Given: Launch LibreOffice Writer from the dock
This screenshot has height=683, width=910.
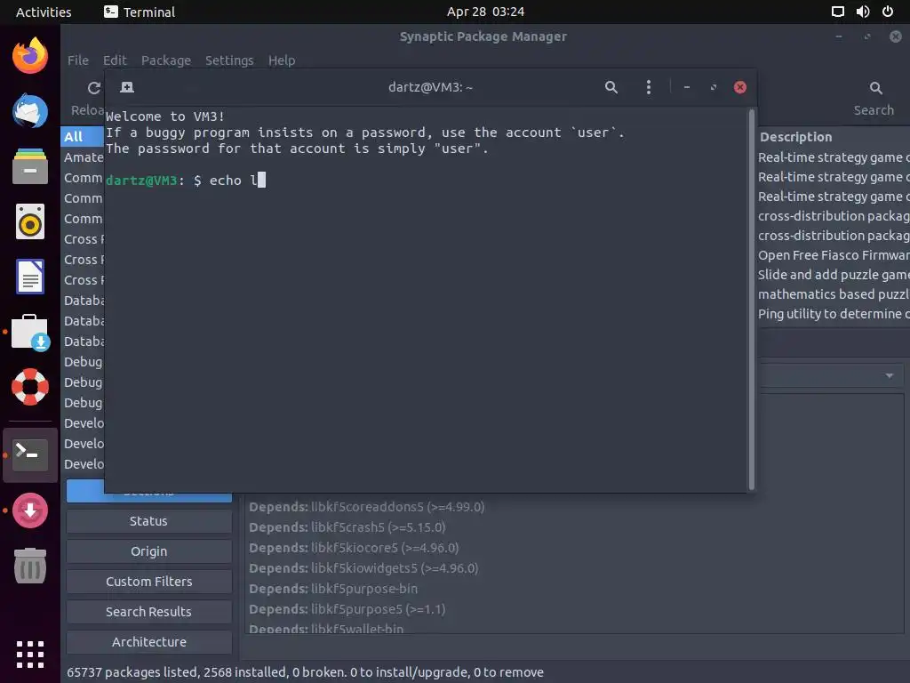Looking at the screenshot, I should 30,277.
